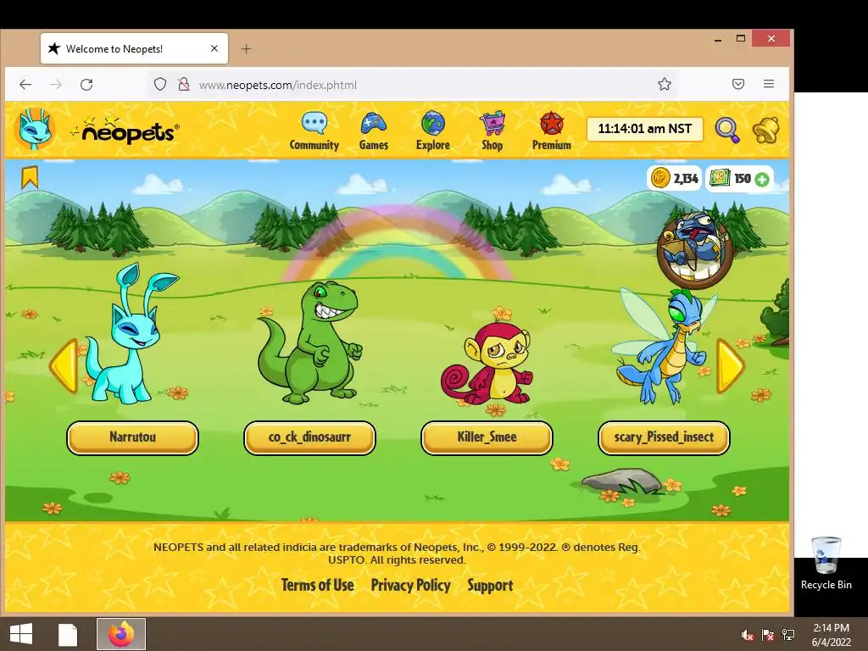This screenshot has width=868, height=651.
Task: Click the Neopets logo
Action: tap(125, 131)
